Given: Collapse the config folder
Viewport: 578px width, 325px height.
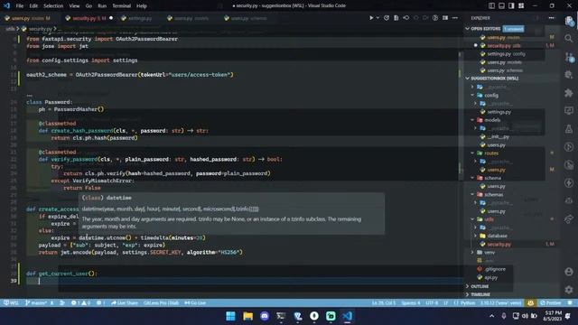Looking at the screenshot, I should [x=472, y=95].
